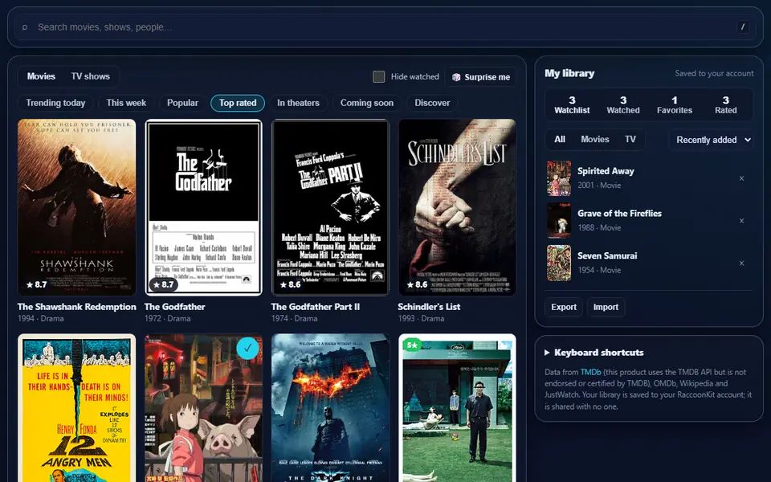Select the Trending today filter
This screenshot has width=771, height=482.
tap(55, 103)
